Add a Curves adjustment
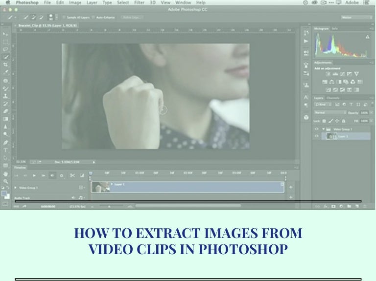 (x=342, y=74)
